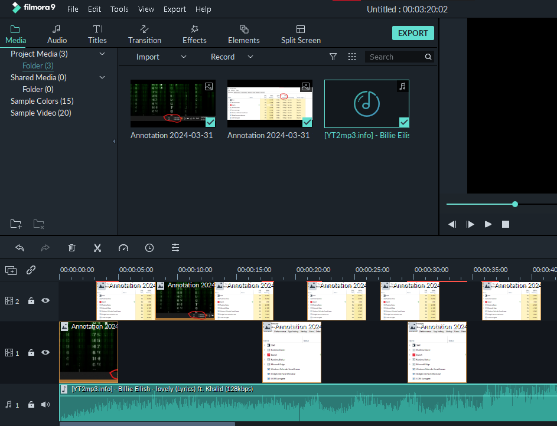This screenshot has width=557, height=426.
Task: Collapse the Project Media chevron
Action: pos(102,54)
